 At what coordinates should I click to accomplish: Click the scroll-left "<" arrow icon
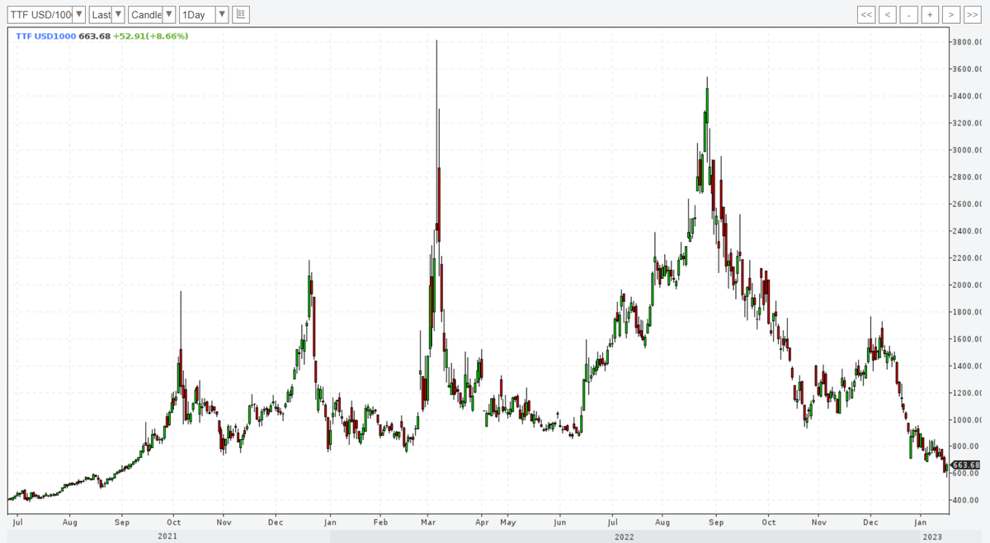tap(887, 14)
